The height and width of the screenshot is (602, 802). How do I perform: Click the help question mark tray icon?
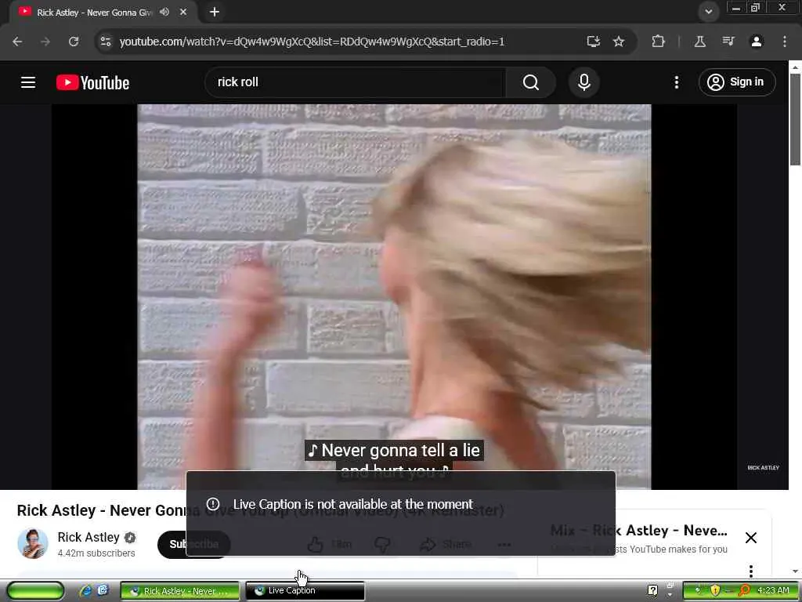click(x=652, y=590)
